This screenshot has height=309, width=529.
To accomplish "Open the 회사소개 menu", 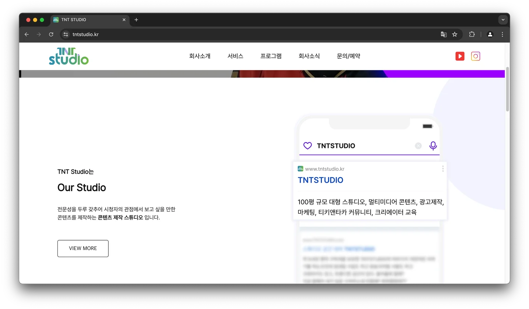I will [200, 56].
